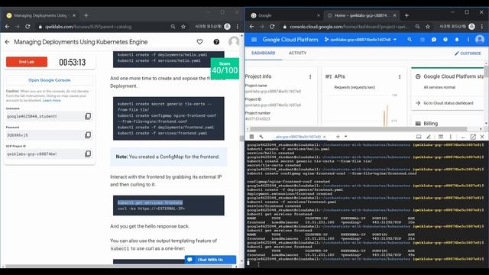Select the Home qwiklabs-gcp browser tab
489x275 pixels.
(361, 15)
